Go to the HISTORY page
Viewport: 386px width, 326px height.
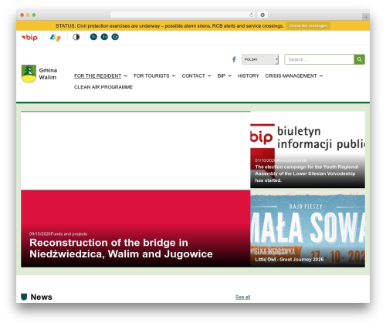[x=249, y=76]
